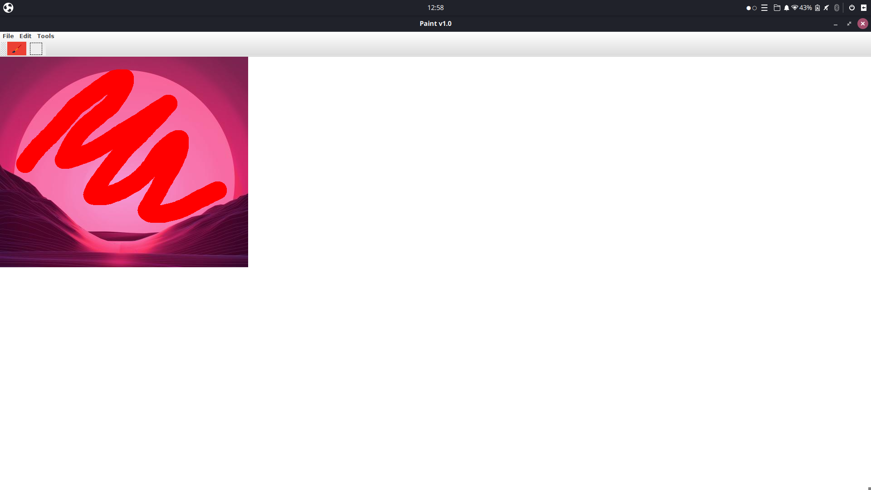Open the Tools menu

45,36
